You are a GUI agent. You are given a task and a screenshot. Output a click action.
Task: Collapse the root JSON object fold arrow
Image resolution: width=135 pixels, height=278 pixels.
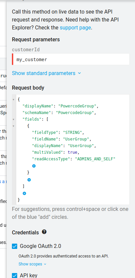tap(14, 99)
